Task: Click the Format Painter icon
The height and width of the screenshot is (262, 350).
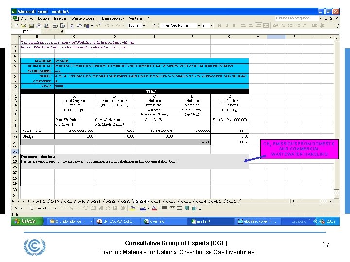Action: click(x=98, y=26)
